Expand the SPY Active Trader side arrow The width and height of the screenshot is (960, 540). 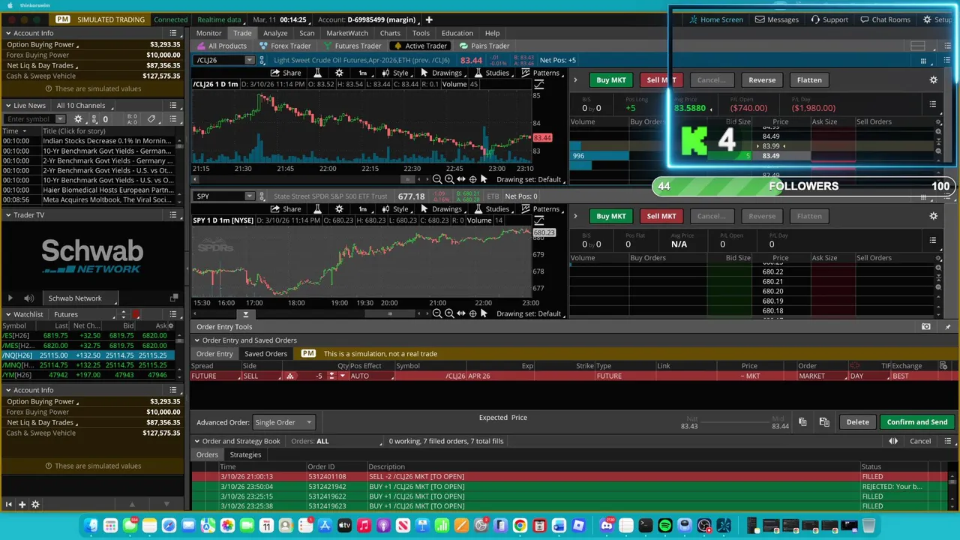[x=575, y=216]
